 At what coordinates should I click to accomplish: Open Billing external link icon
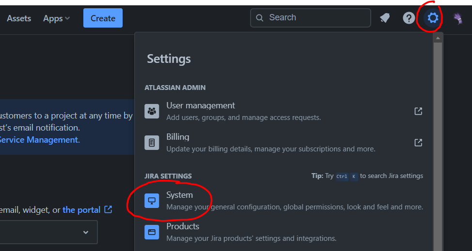(418, 142)
